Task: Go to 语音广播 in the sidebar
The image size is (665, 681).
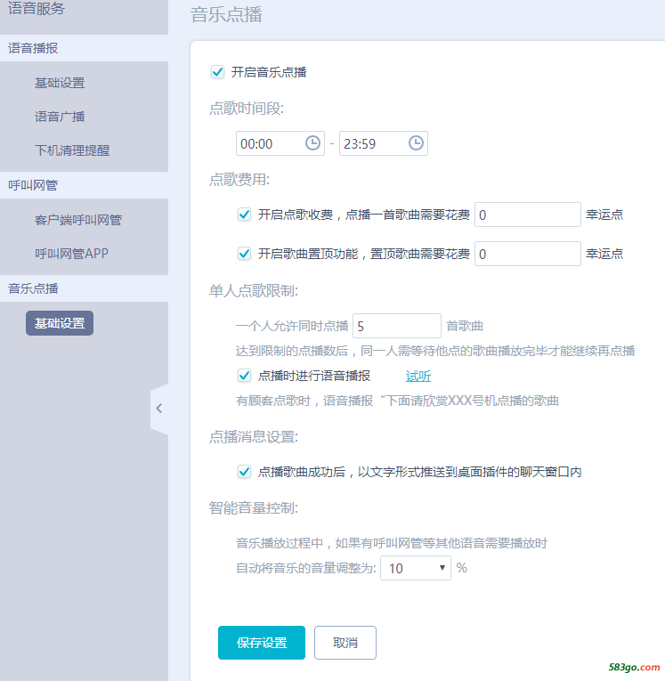Action: [60, 117]
